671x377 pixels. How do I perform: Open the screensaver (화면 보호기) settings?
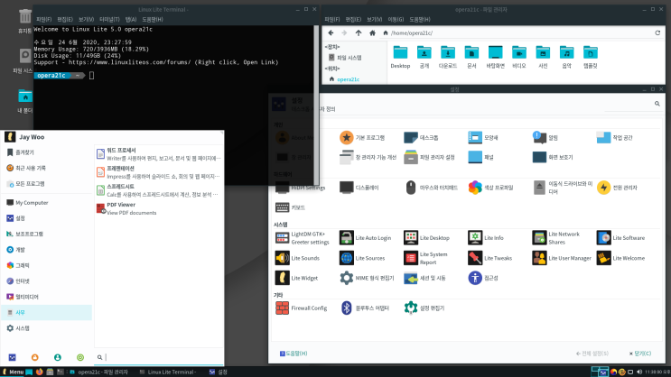tap(553, 157)
